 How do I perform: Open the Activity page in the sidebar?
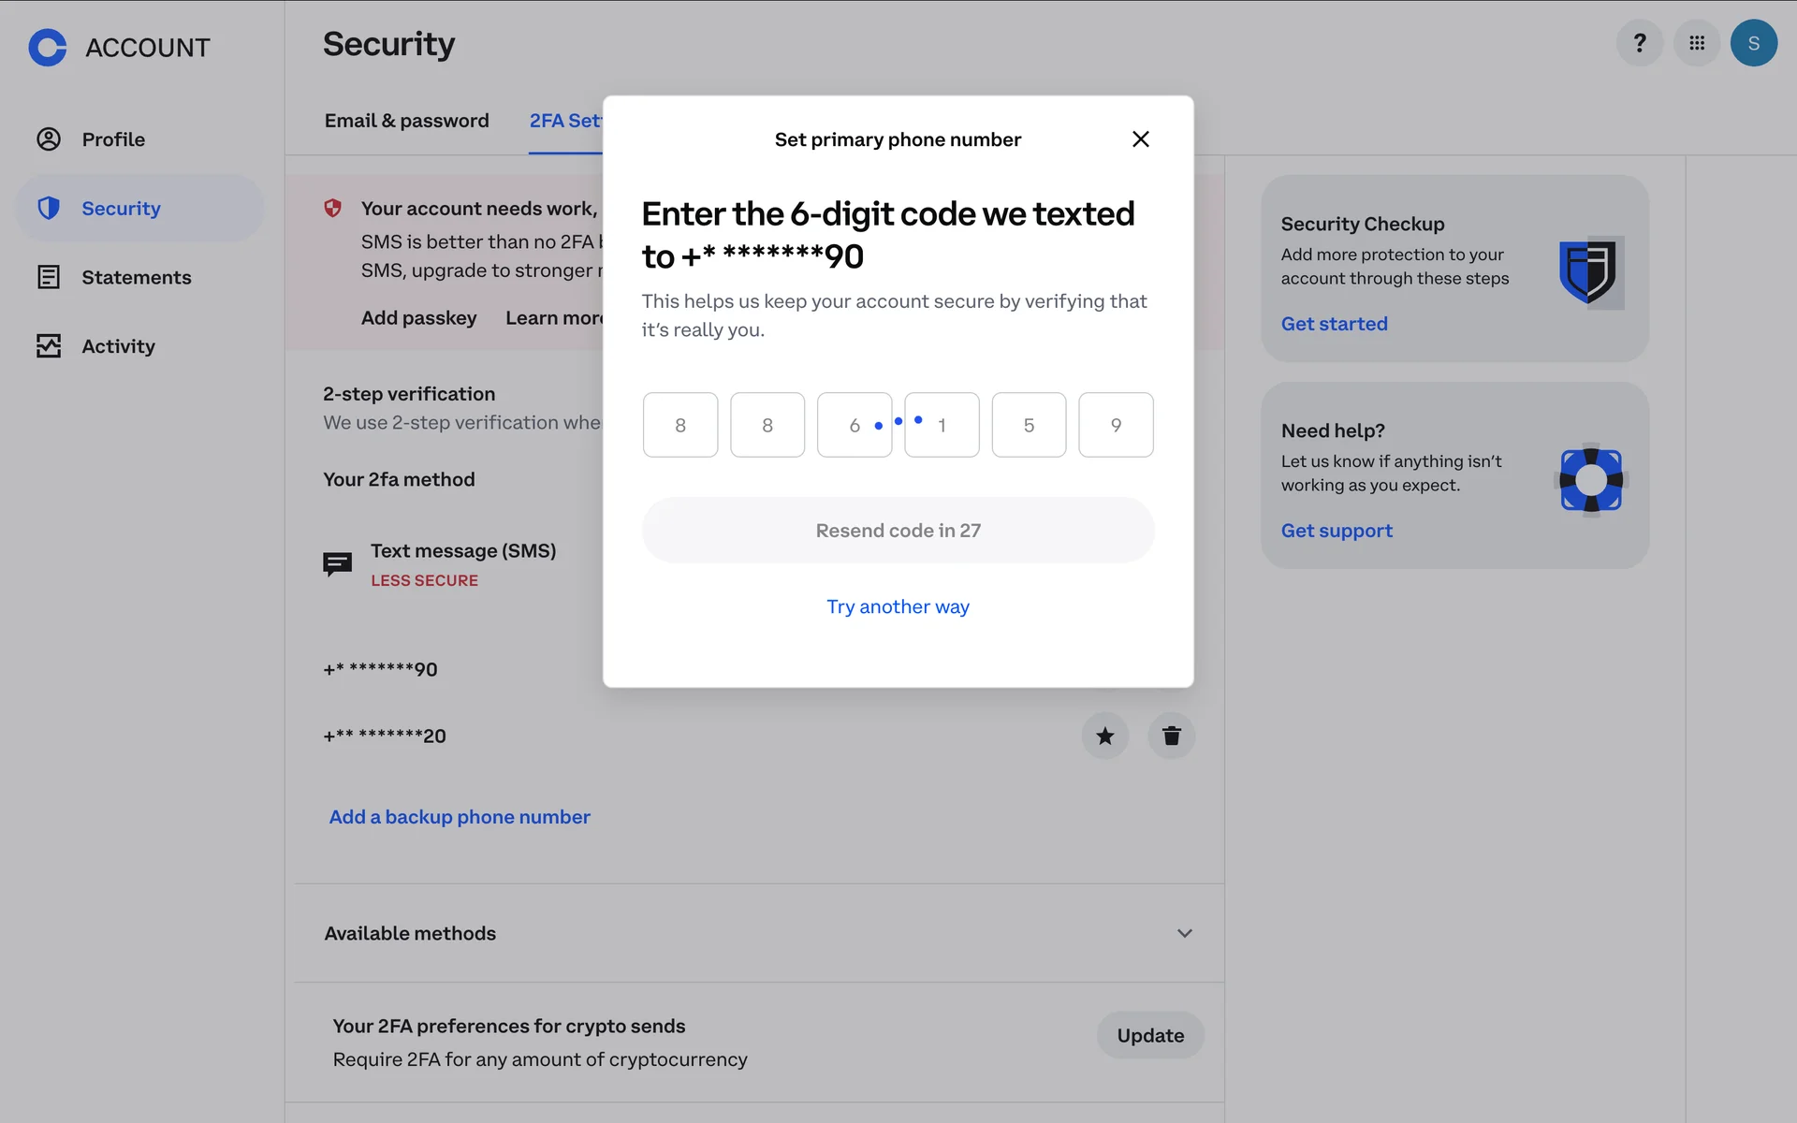118,346
